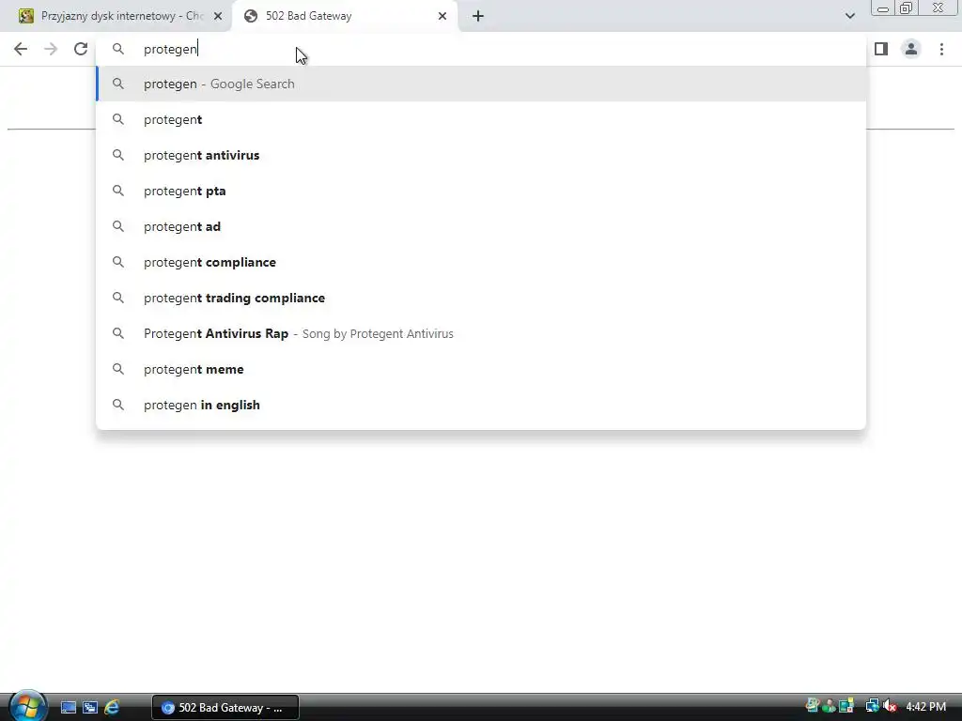The height and width of the screenshot is (721, 962).
Task: Go back using the browser back arrow
Action: click(x=21, y=49)
